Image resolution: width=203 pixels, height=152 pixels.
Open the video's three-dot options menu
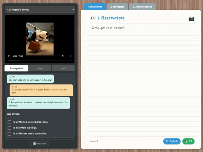pyautogui.click(x=71, y=56)
